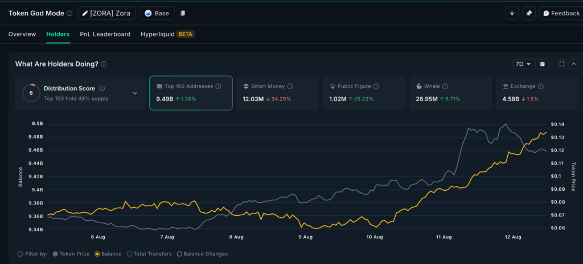
Task: Open the PnL Leaderboard tab
Action: coord(105,34)
